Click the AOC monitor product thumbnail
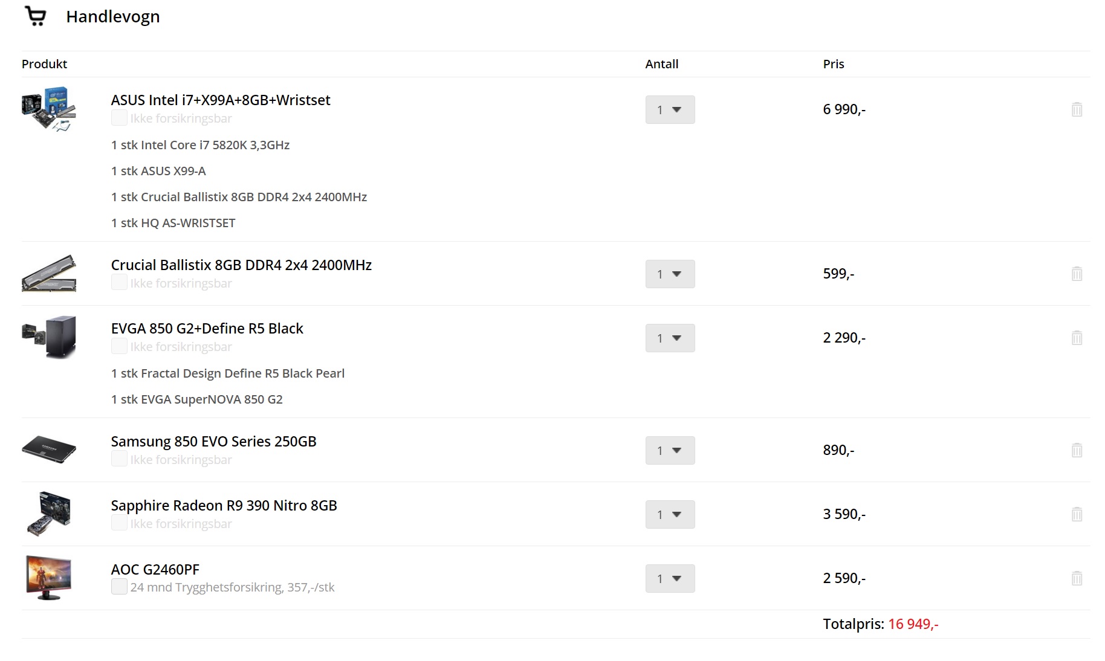Viewport: 1105px width, 661px height. (x=49, y=578)
